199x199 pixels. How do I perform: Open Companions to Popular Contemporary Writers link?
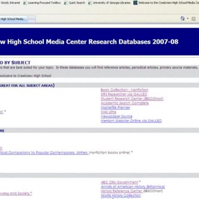(x=44, y=152)
